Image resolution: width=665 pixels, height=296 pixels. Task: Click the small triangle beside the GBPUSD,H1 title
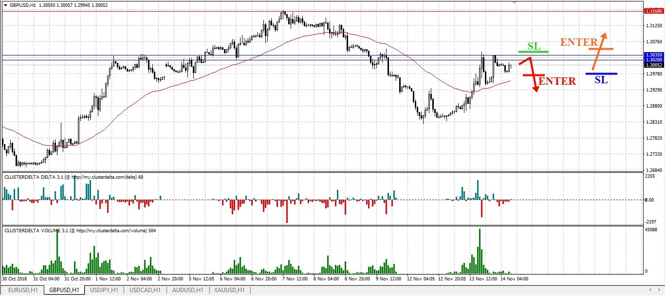(x=5, y=5)
